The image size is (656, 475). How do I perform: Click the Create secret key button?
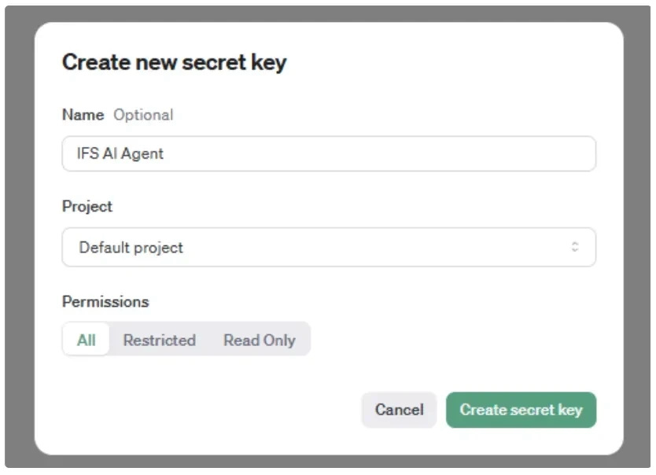click(x=521, y=410)
